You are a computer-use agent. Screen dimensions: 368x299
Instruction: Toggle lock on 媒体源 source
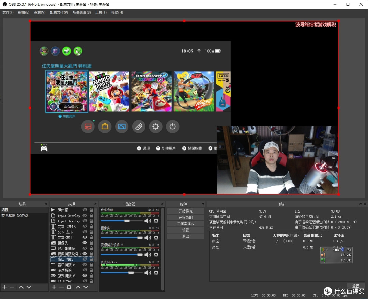(x=92, y=210)
